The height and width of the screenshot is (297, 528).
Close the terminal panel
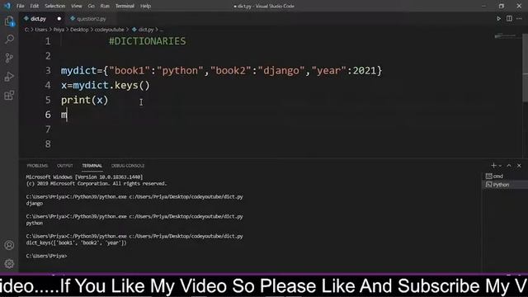click(x=519, y=165)
